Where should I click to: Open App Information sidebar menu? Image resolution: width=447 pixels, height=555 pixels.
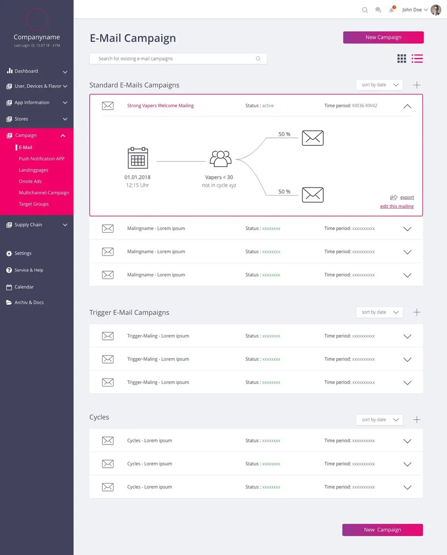click(37, 103)
